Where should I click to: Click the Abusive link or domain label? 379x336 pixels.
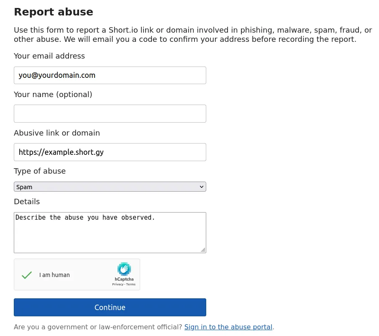(x=57, y=133)
